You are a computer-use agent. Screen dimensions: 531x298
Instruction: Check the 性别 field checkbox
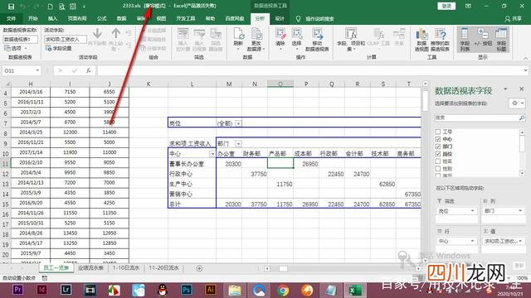[x=438, y=169]
